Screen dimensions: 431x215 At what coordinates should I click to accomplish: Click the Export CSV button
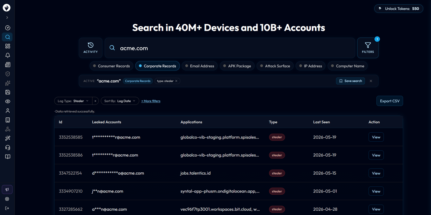click(390, 101)
